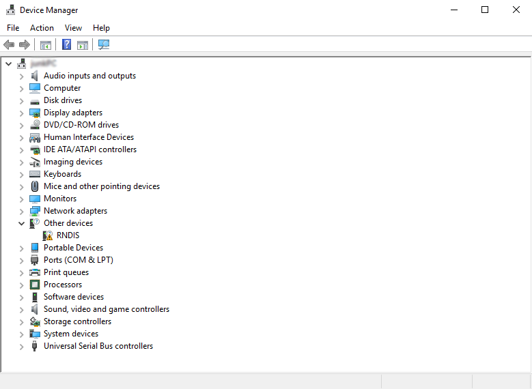Image resolution: width=532 pixels, height=389 pixels.
Task: Click the Scan for hardware changes icon
Action: pos(104,45)
